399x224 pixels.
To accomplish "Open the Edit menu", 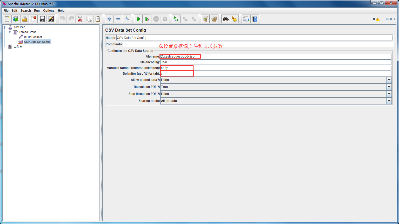I will [x=15, y=11].
